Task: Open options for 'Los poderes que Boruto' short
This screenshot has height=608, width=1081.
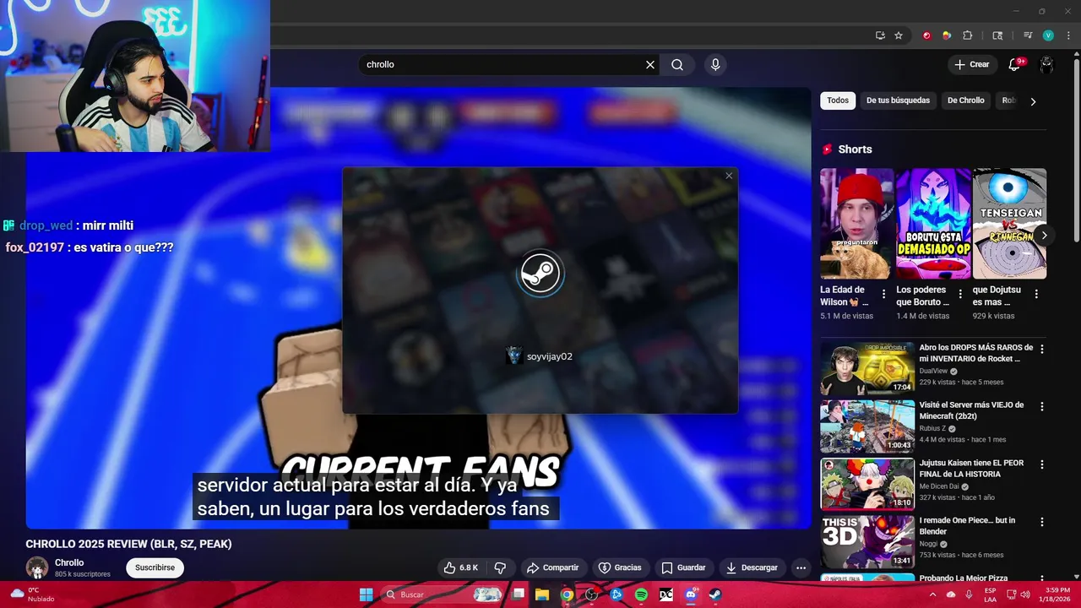Action: tap(960, 294)
